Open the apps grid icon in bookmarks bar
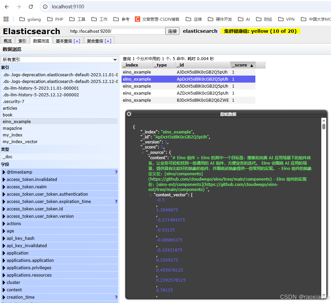331x303 pixels. coord(6,19)
